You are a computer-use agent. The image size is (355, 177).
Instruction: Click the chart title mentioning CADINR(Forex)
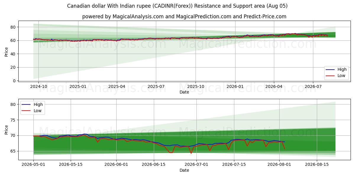point(177,6)
